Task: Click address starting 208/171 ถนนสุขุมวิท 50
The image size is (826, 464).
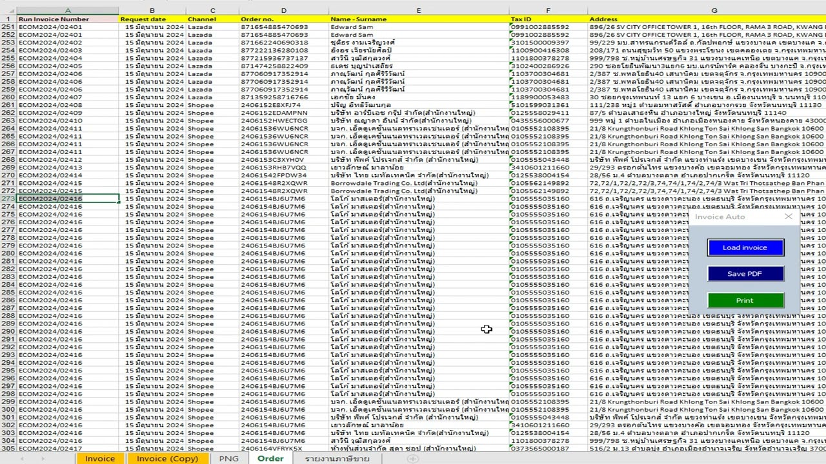Action: click(707, 50)
